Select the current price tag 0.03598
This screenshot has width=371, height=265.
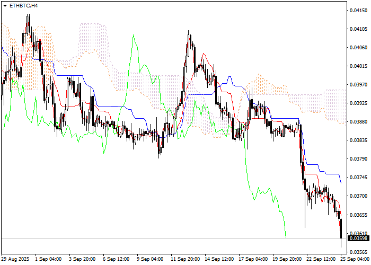click(x=358, y=238)
